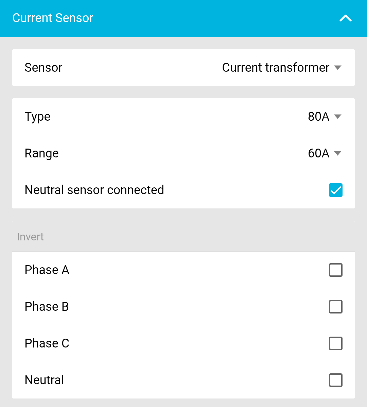The image size is (367, 407).
Task: Click the 80A type value
Action: tap(318, 117)
